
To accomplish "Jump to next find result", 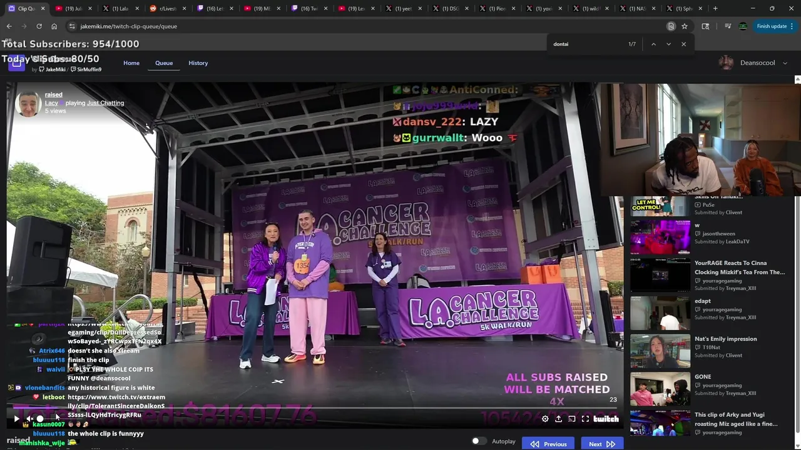I will coord(668,44).
